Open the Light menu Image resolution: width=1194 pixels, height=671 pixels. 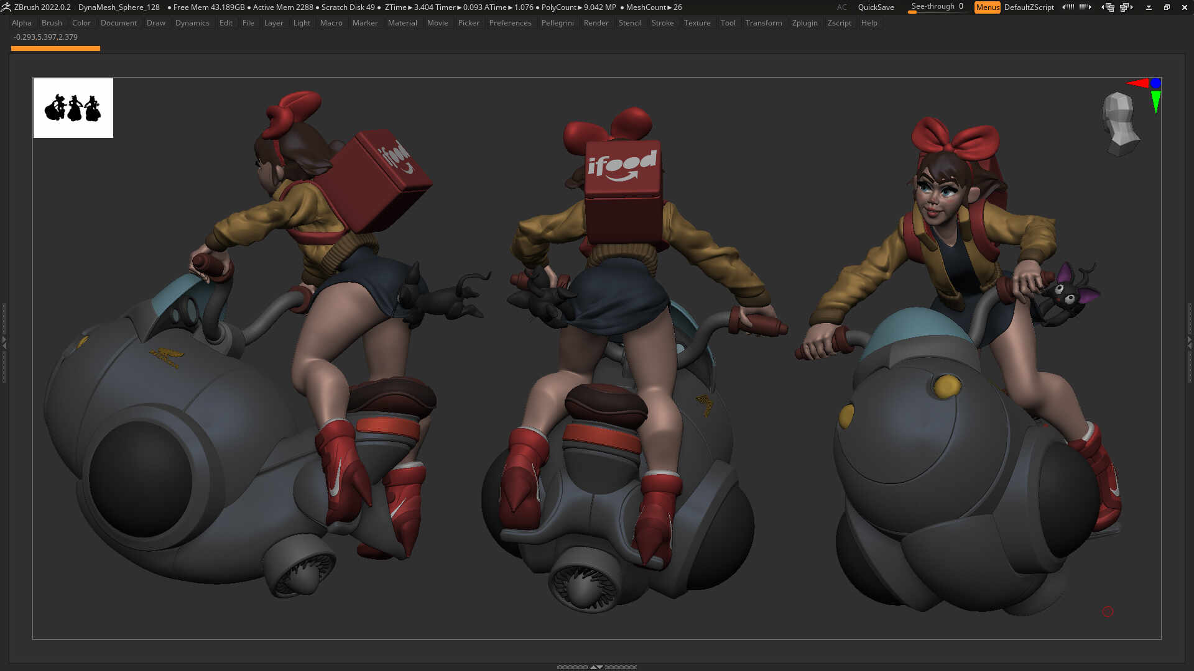pyautogui.click(x=302, y=23)
